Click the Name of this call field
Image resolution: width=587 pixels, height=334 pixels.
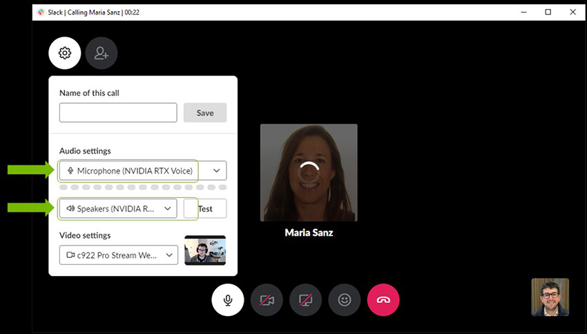[x=118, y=113]
